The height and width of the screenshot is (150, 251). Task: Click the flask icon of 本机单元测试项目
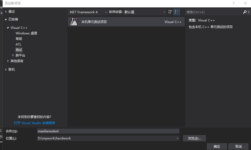click(x=74, y=22)
